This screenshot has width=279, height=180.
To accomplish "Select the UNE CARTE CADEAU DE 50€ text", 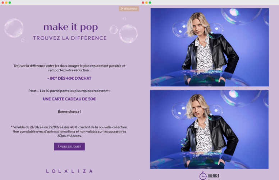I will click(x=69, y=99).
